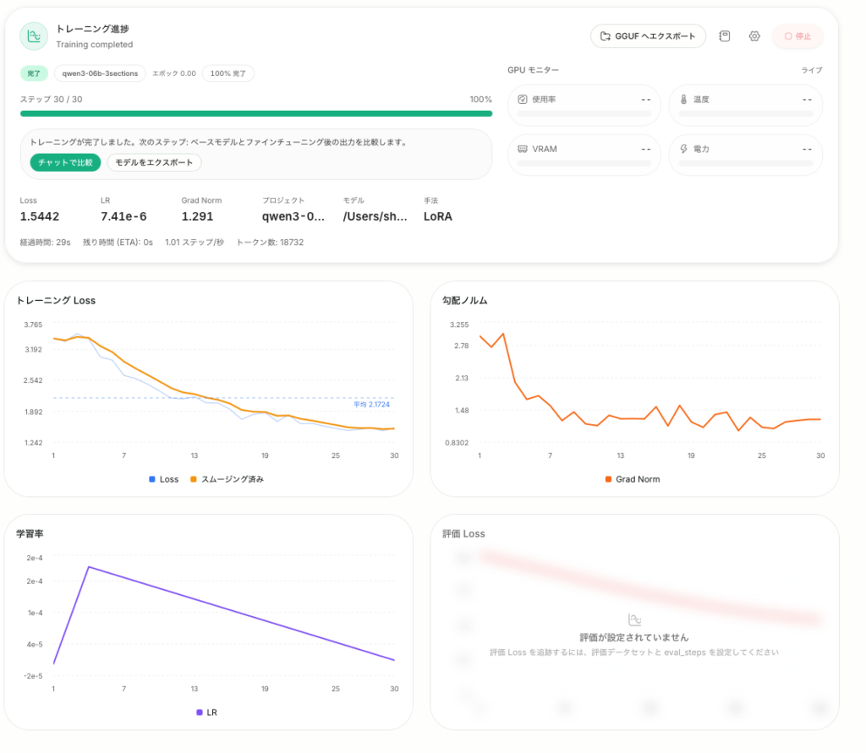Screen dimensions: 866x753
Task: Click the green training progress bar
Action: [256, 114]
